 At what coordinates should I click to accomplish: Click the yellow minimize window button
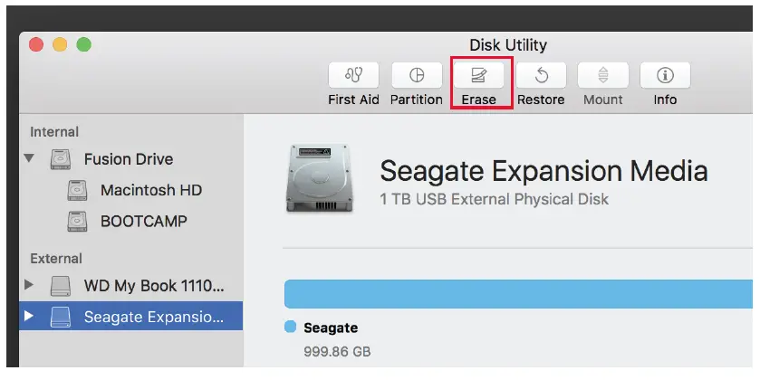click(60, 44)
